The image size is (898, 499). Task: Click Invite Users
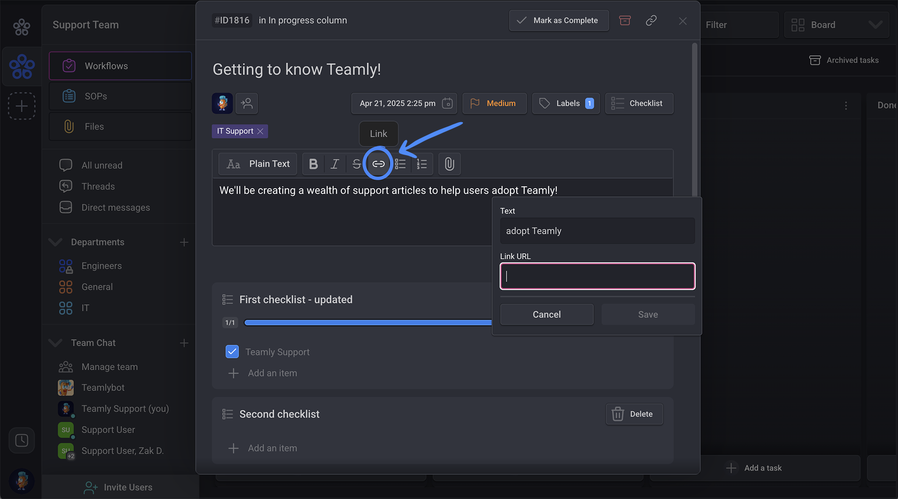(118, 487)
